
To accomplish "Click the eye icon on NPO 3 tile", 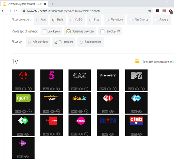I will (x=27, y=134).
